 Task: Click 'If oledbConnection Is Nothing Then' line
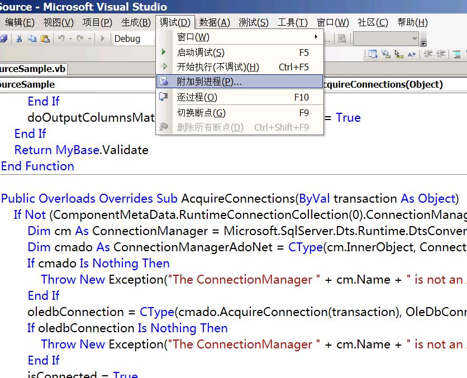[127, 328]
